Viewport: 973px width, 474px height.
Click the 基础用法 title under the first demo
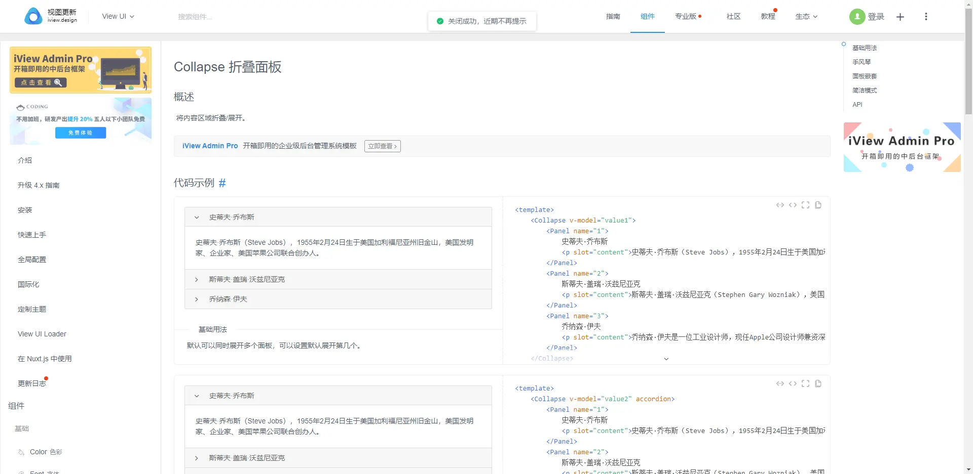point(213,329)
